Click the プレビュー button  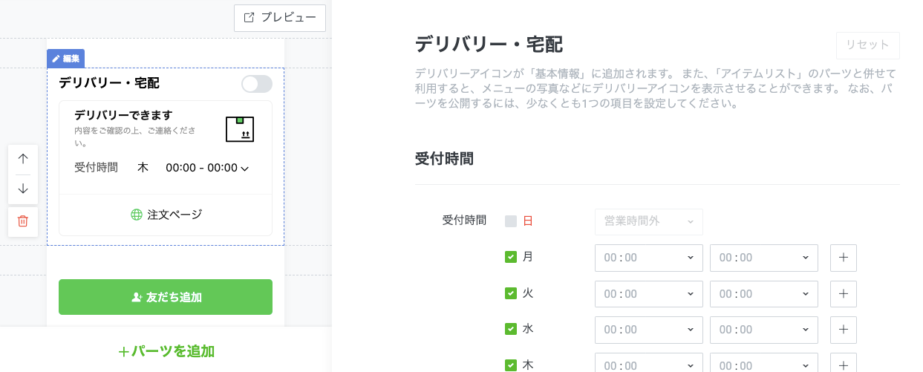pyautogui.click(x=280, y=18)
